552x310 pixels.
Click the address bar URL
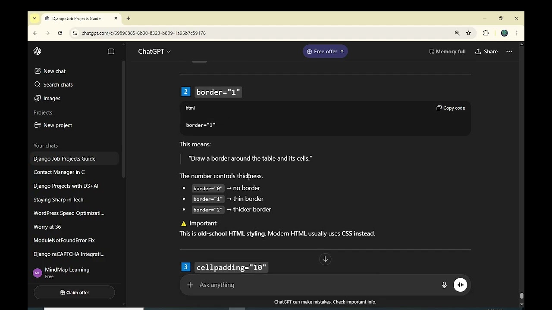click(x=144, y=33)
